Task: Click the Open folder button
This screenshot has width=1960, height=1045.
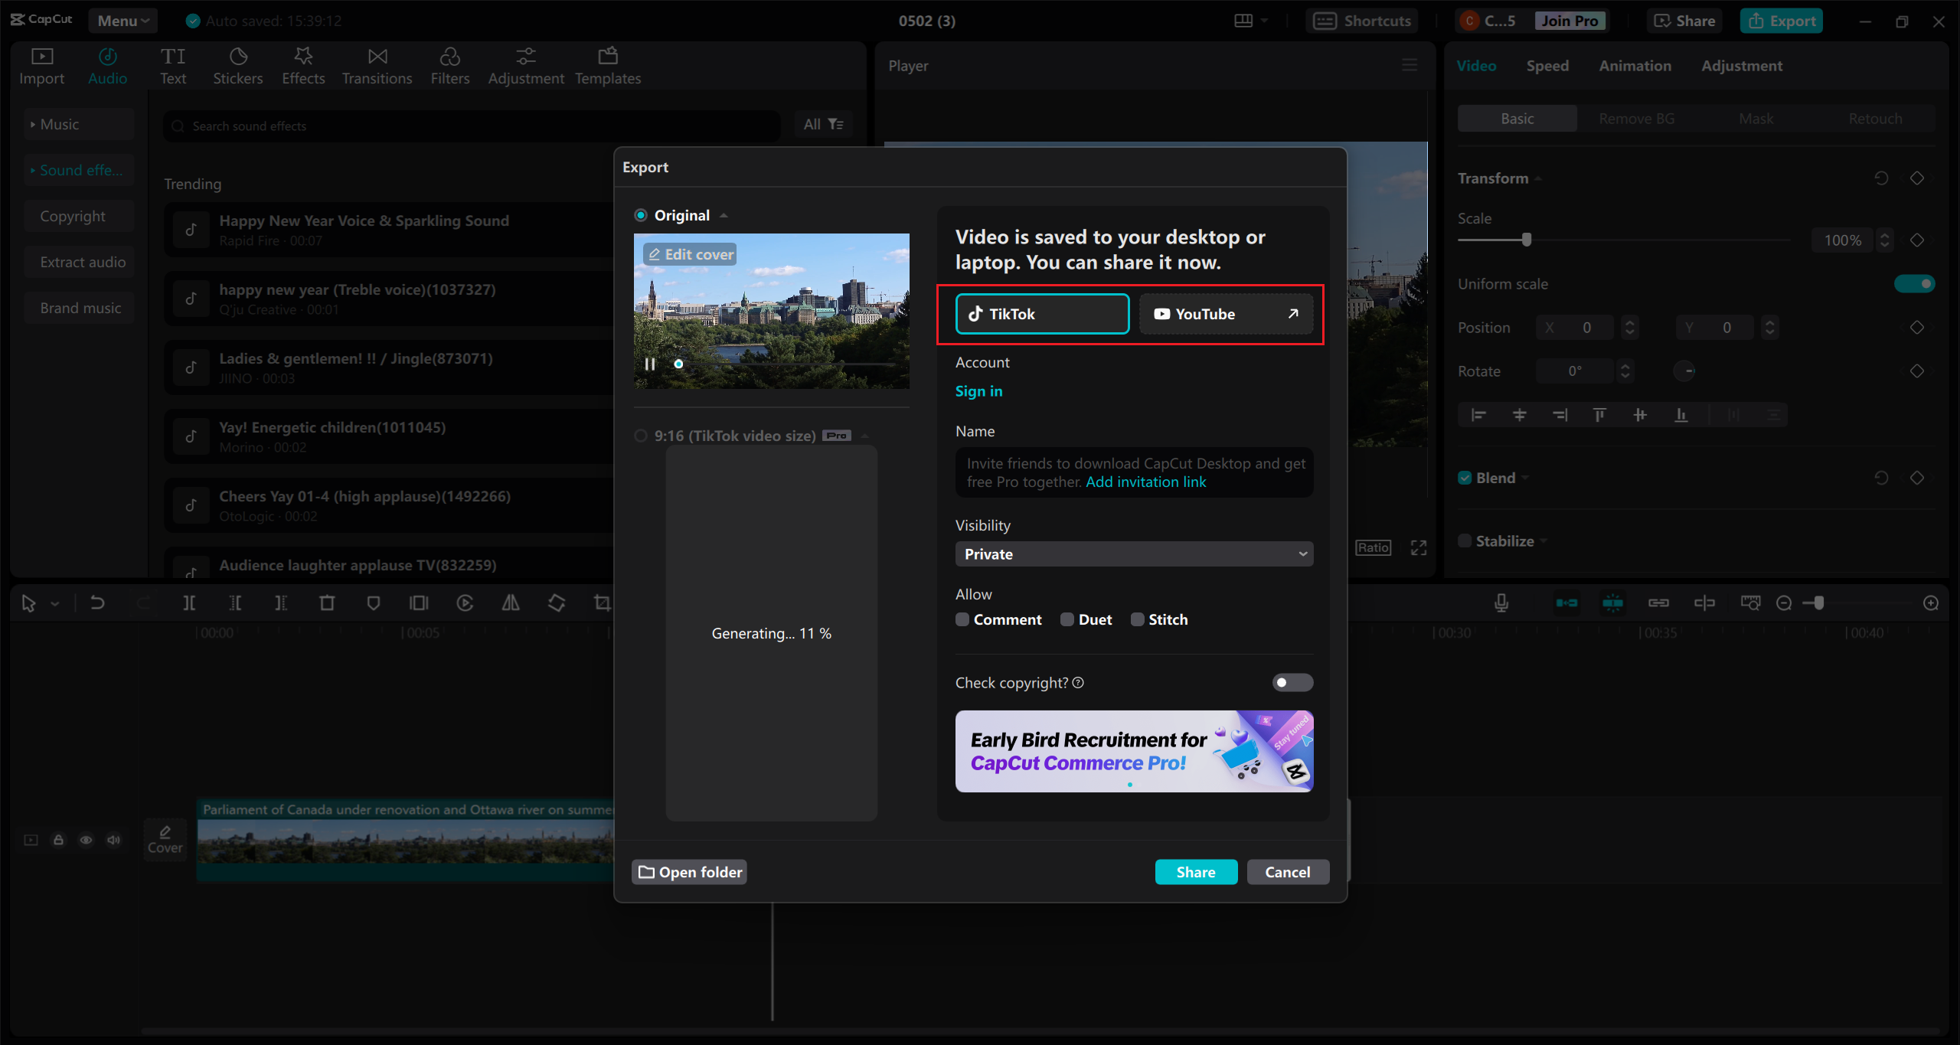Action: tap(690, 872)
